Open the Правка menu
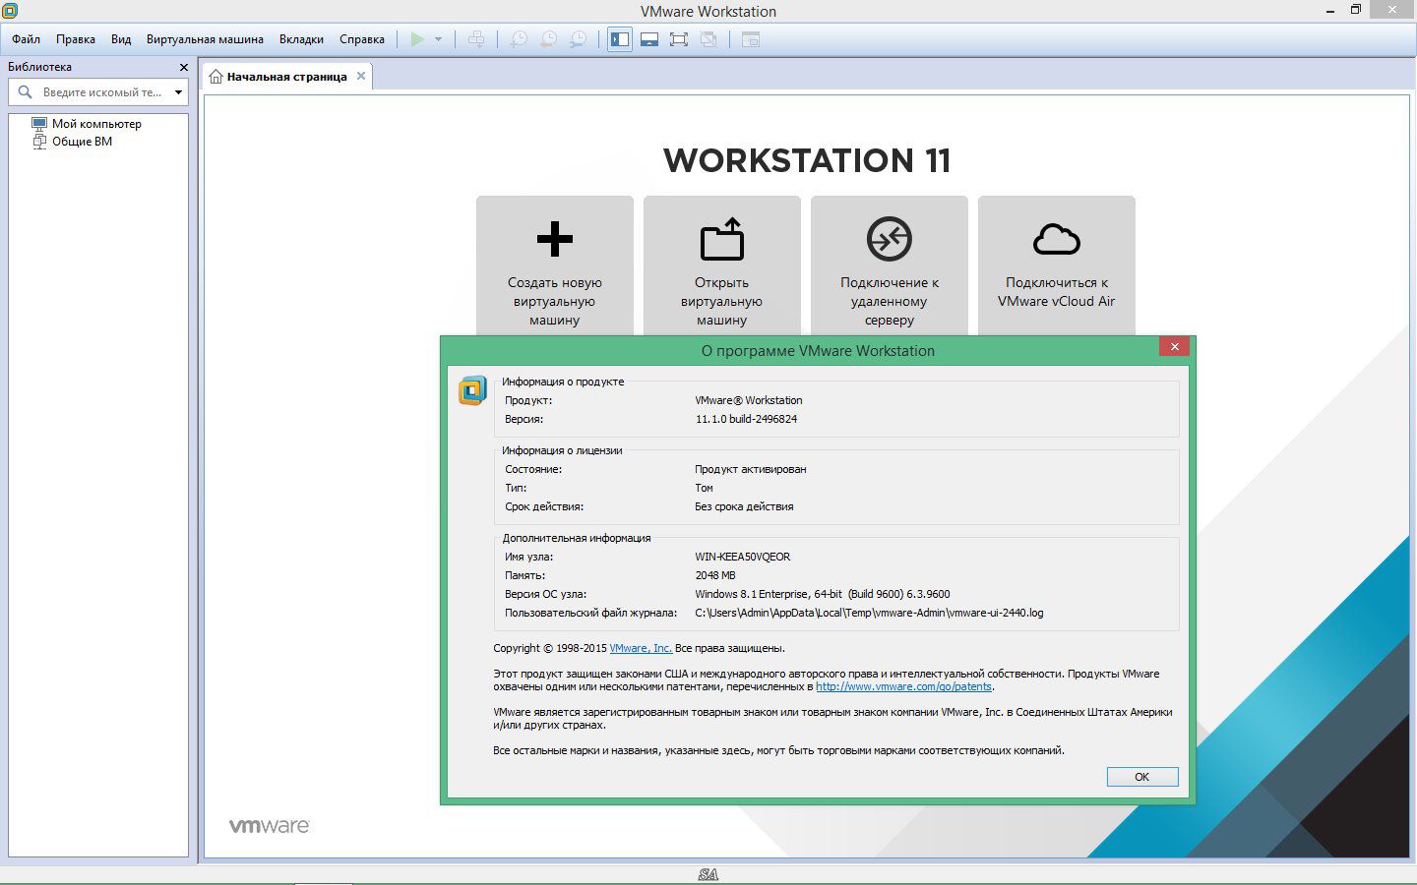This screenshot has height=885, width=1417. [76, 39]
